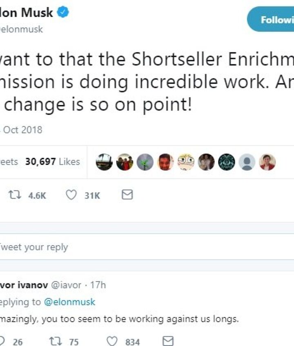Open the default gray silhouette avatar

pyautogui.click(x=247, y=162)
